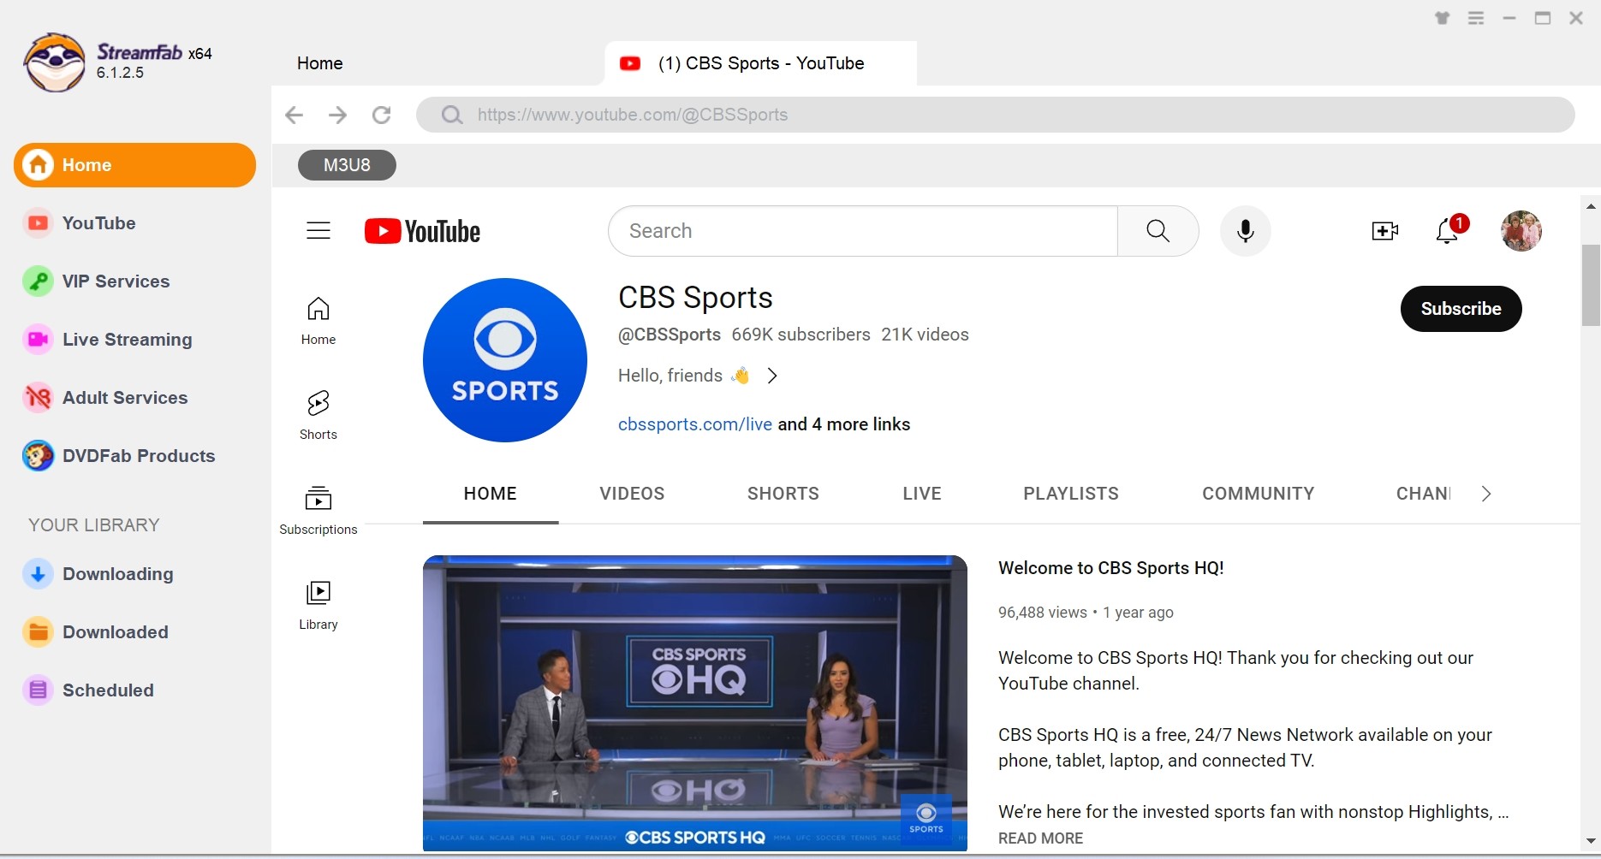Go forward to next page
Screen dimensions: 1601x859
[x=338, y=115]
